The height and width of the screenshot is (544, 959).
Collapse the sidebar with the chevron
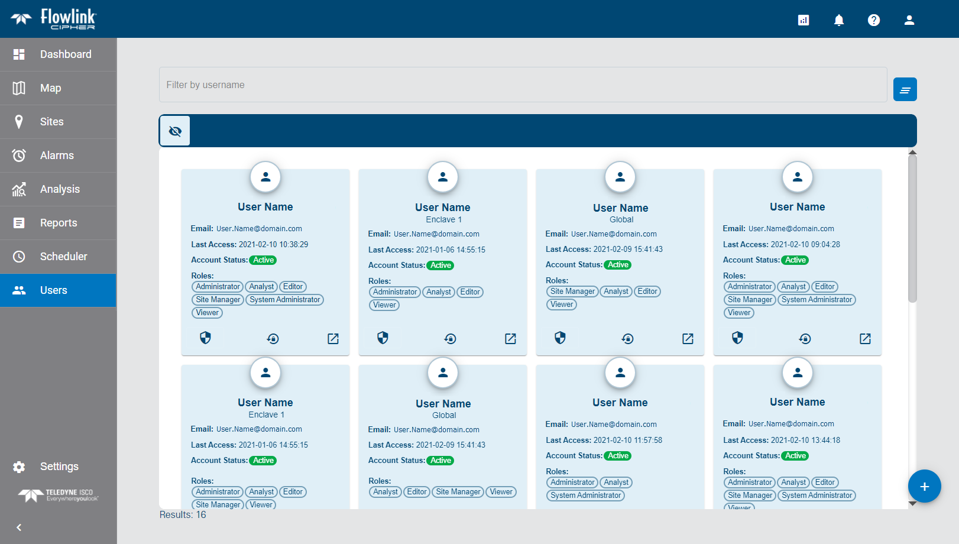click(19, 527)
